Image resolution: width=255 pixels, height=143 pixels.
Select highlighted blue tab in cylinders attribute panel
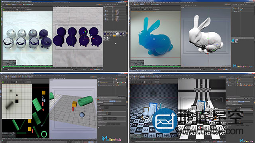click(112, 101)
